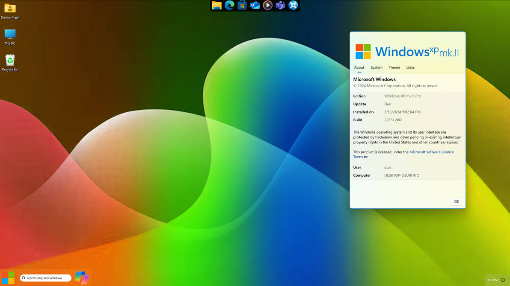Image resolution: width=510 pixels, height=286 pixels.
Task: Click the taskbar clock showing 3:19 PM
Action: point(492,280)
